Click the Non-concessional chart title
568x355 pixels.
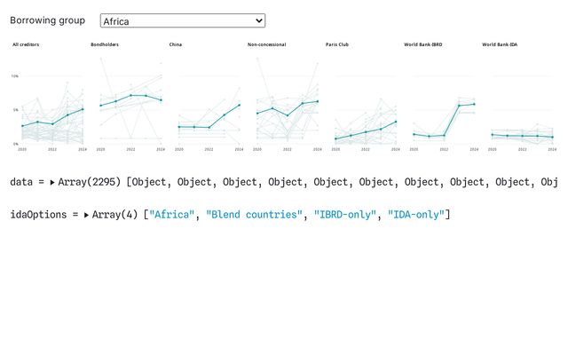[x=266, y=44]
